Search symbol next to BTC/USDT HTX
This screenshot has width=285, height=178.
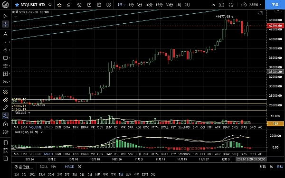[50, 5]
